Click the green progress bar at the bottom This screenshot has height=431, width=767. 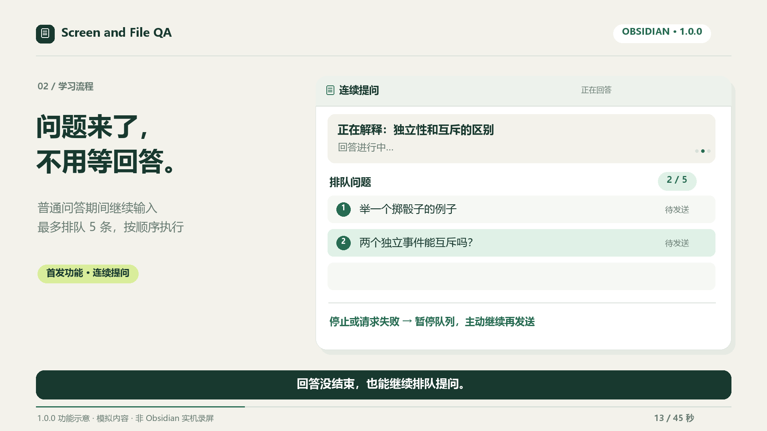tap(140, 407)
